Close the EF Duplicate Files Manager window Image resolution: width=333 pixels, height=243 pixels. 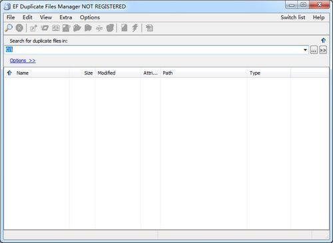tap(319, 5)
